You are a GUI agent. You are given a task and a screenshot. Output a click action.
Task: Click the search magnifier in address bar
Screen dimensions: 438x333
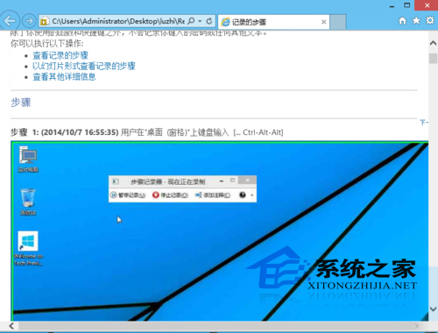click(x=191, y=21)
